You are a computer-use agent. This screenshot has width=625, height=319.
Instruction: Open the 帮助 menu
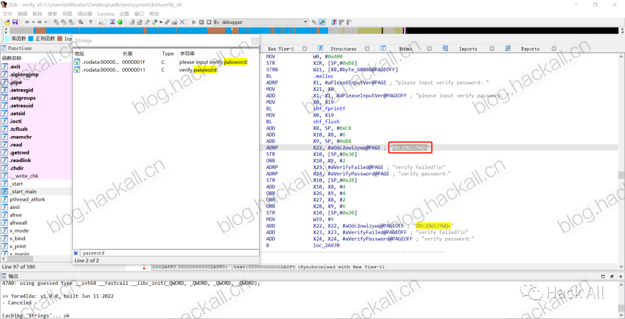(x=155, y=14)
